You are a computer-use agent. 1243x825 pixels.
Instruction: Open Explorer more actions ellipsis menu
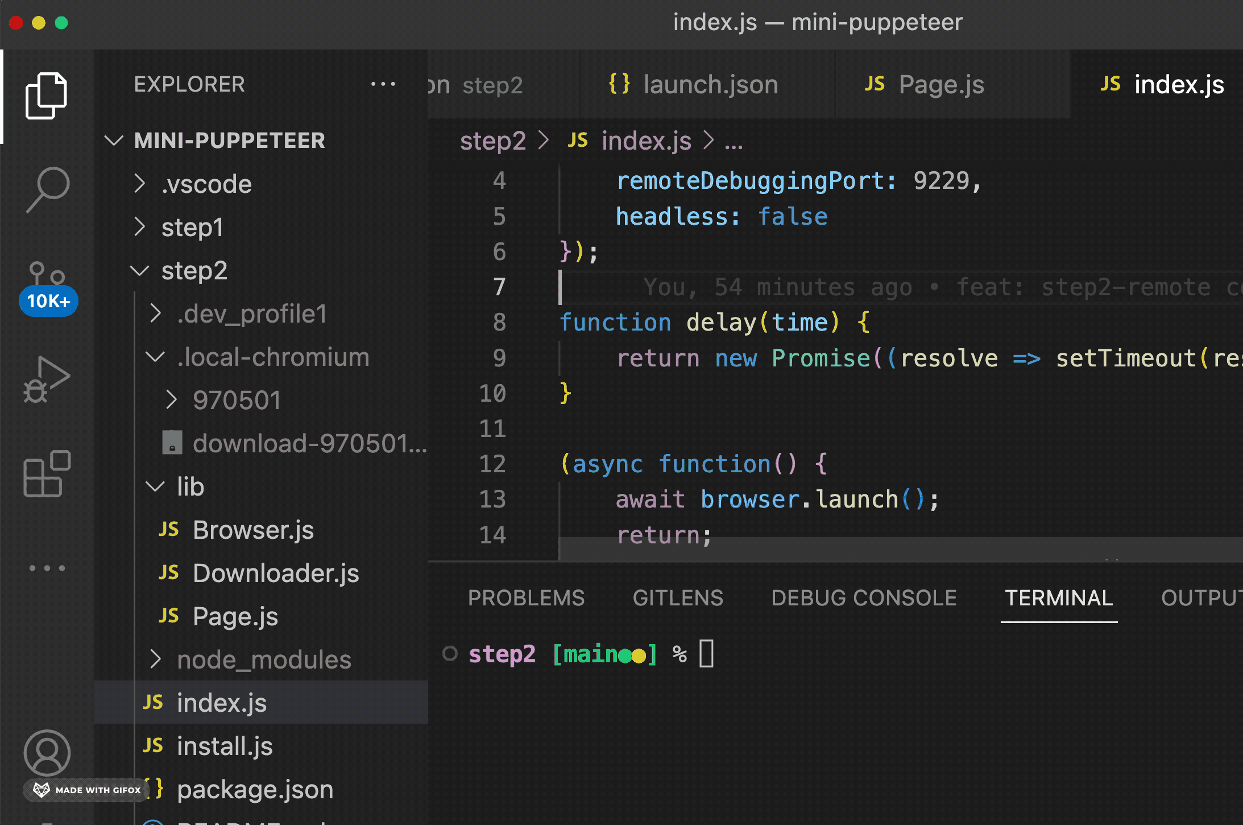coord(383,84)
